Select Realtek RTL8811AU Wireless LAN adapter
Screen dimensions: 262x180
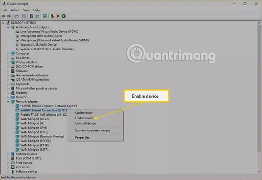pyautogui.click(x=44, y=115)
